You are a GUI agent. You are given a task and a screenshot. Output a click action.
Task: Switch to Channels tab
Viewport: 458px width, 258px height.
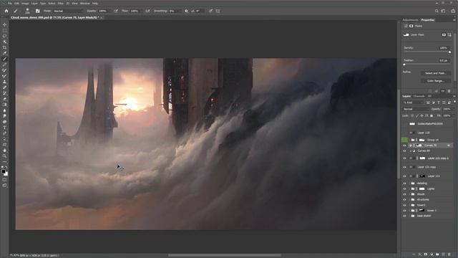point(419,96)
